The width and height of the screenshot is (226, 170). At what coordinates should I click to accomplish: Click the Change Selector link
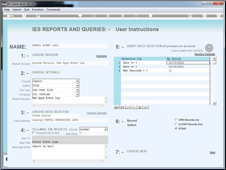point(97,113)
